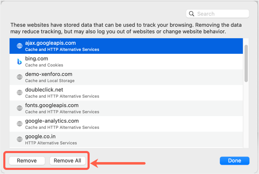The height and width of the screenshot is (174, 259).
Task: Click the Bing logo icon
Action: coord(19,62)
